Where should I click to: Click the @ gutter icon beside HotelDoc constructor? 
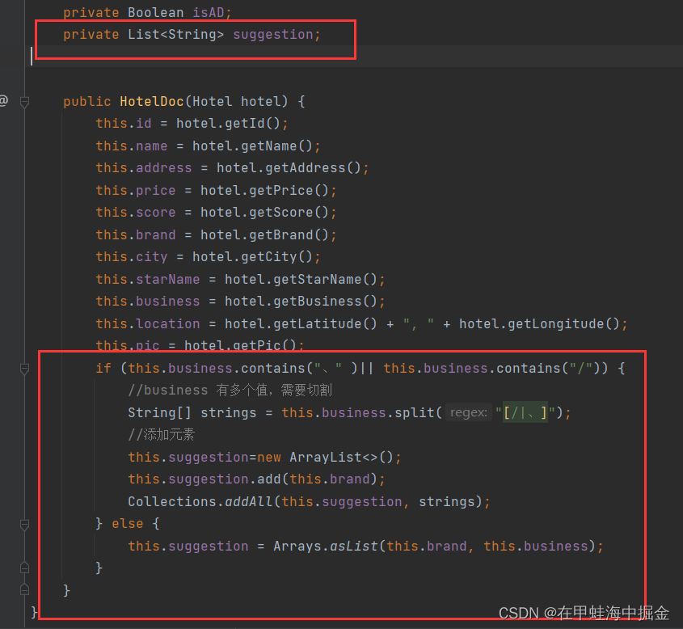point(3,100)
